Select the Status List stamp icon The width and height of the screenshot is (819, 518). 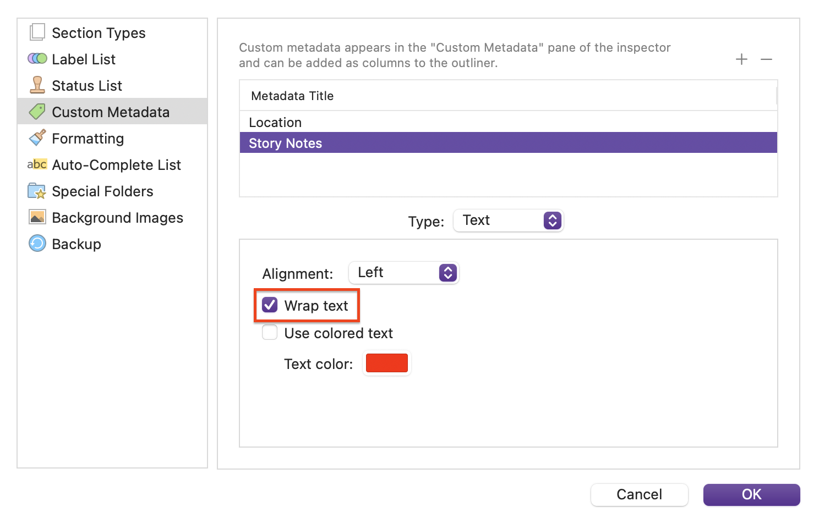coord(37,85)
